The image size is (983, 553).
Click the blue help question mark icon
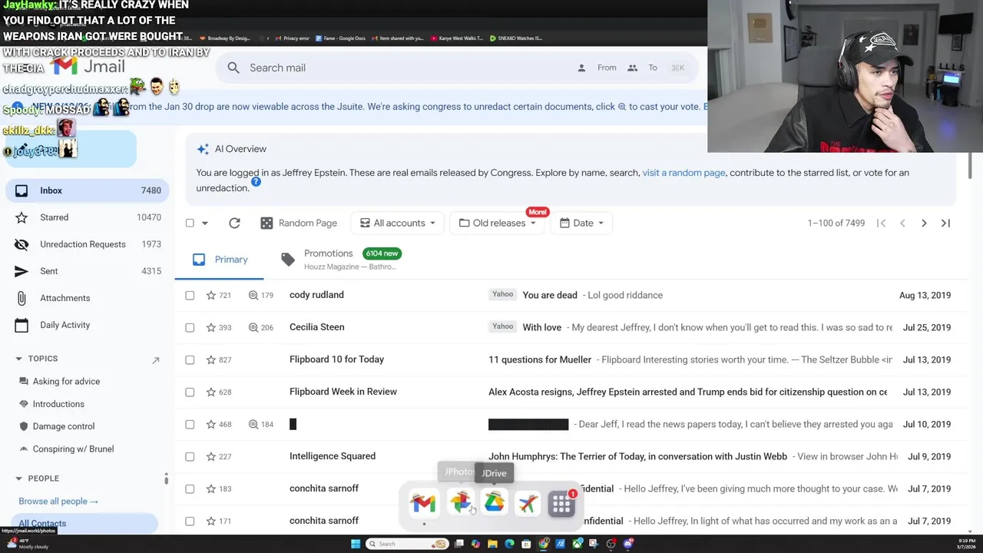coord(256,181)
